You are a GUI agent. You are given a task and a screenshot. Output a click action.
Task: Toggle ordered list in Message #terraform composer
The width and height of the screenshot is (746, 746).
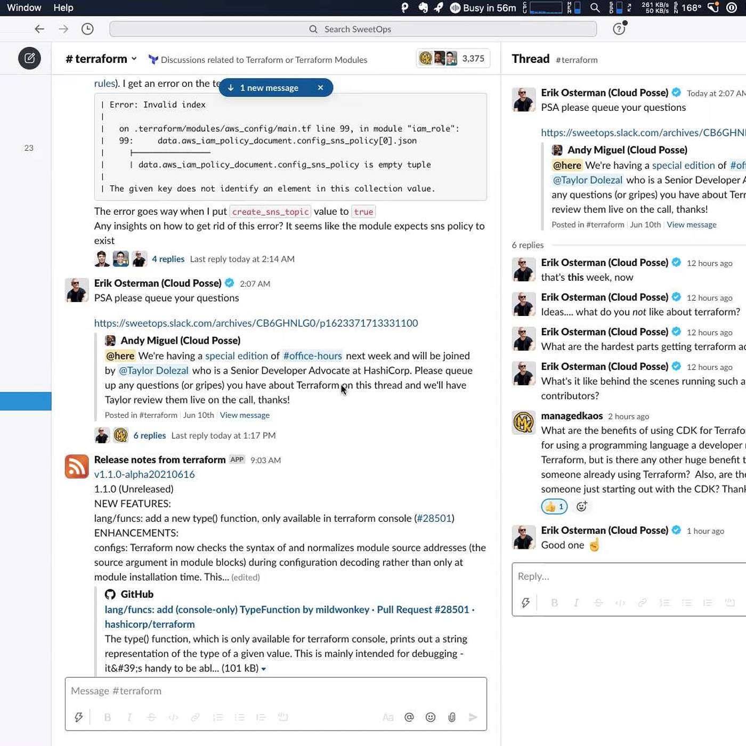217,717
